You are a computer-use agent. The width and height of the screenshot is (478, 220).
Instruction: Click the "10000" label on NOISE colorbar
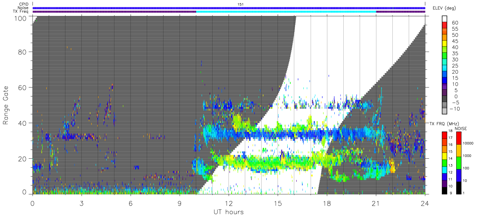point(469,143)
